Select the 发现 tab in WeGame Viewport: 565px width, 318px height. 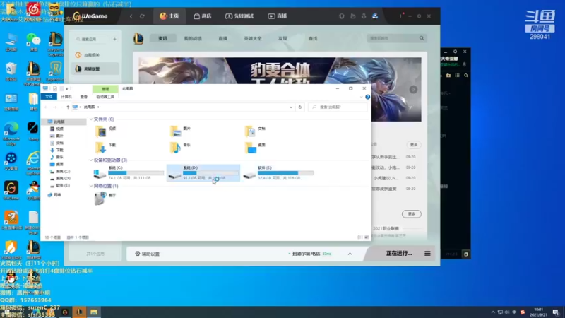click(x=283, y=38)
